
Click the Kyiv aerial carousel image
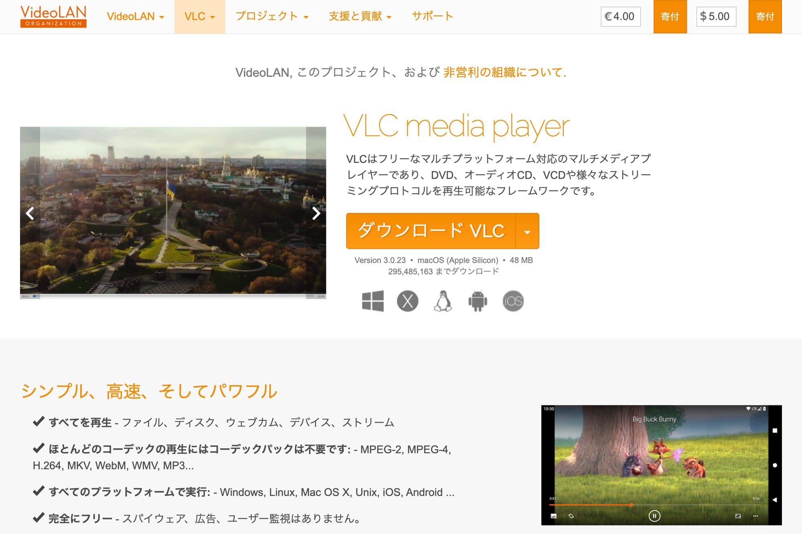pos(173,212)
